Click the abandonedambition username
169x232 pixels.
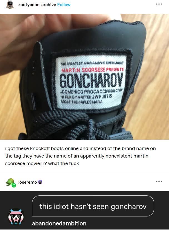point(59,223)
